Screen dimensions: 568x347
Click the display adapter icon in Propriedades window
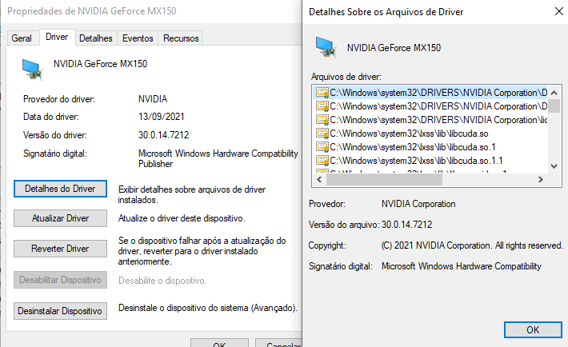point(32,70)
